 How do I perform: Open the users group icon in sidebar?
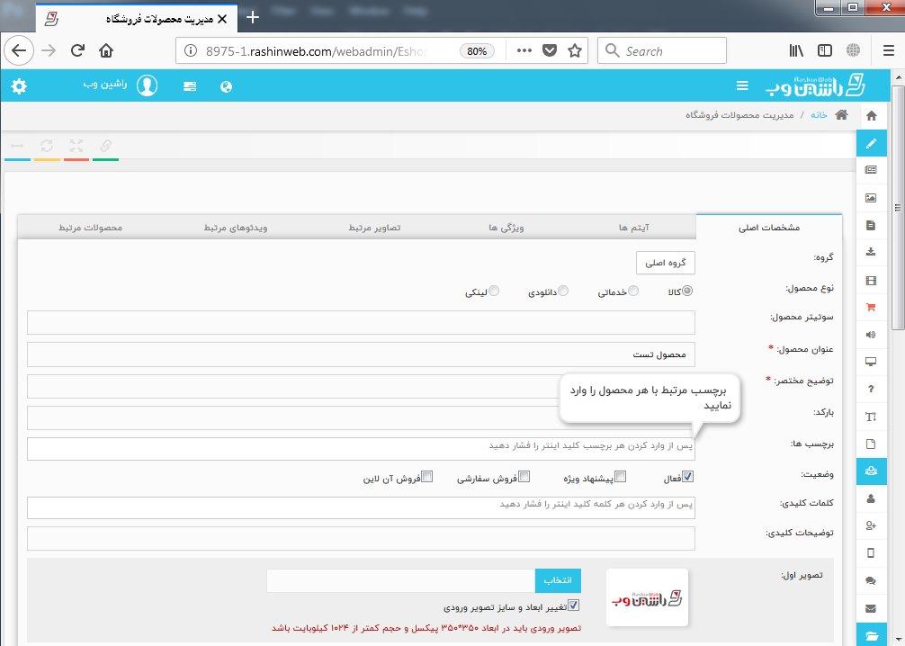click(872, 471)
